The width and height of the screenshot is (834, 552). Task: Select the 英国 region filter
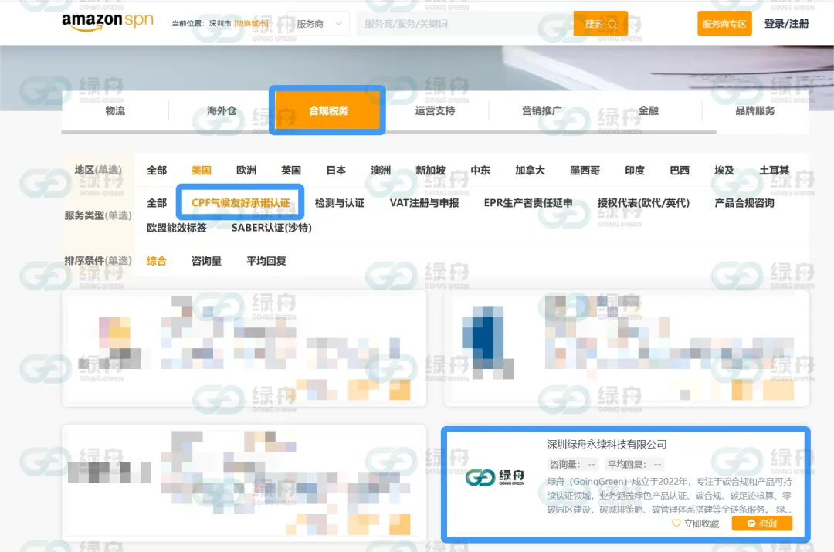click(291, 170)
